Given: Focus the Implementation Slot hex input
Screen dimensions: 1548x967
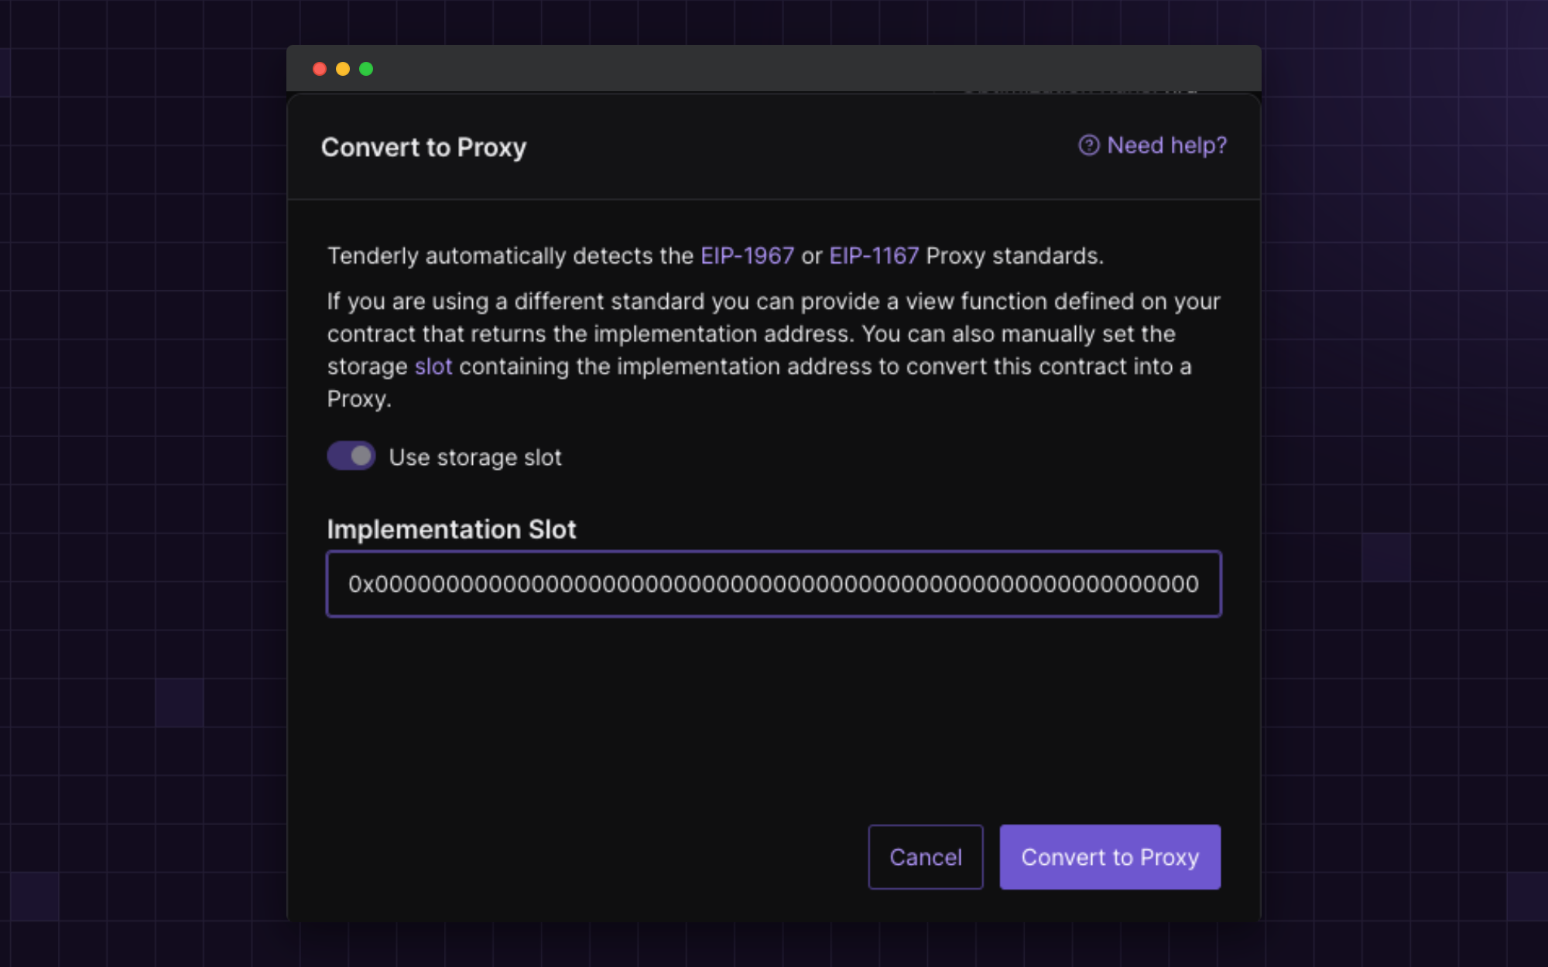Looking at the screenshot, I should pyautogui.click(x=773, y=584).
